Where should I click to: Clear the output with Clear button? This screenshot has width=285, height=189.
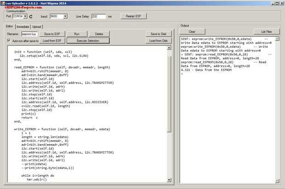coord(192,32)
